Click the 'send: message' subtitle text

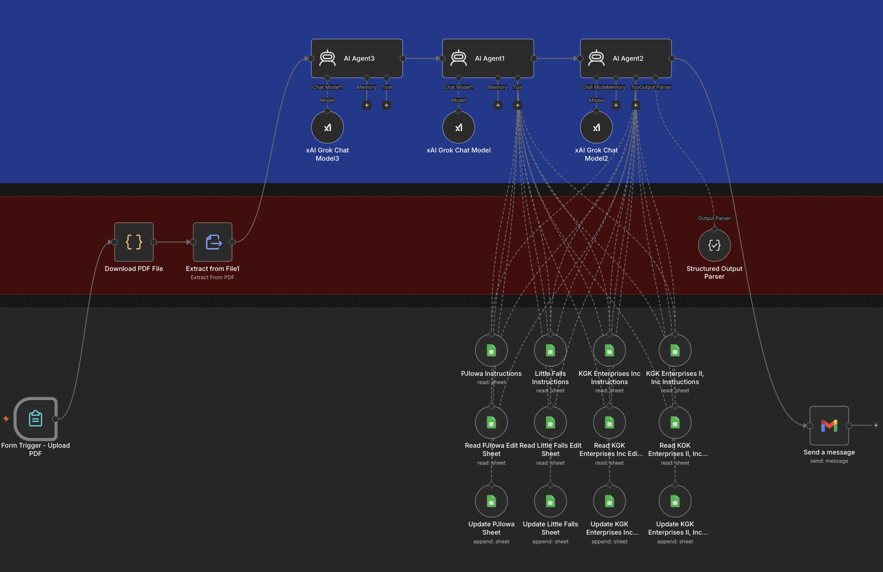829,461
